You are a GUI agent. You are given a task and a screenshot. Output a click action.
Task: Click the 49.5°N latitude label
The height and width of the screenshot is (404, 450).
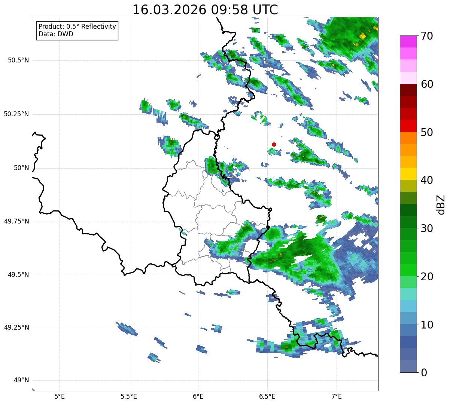[x=18, y=275]
